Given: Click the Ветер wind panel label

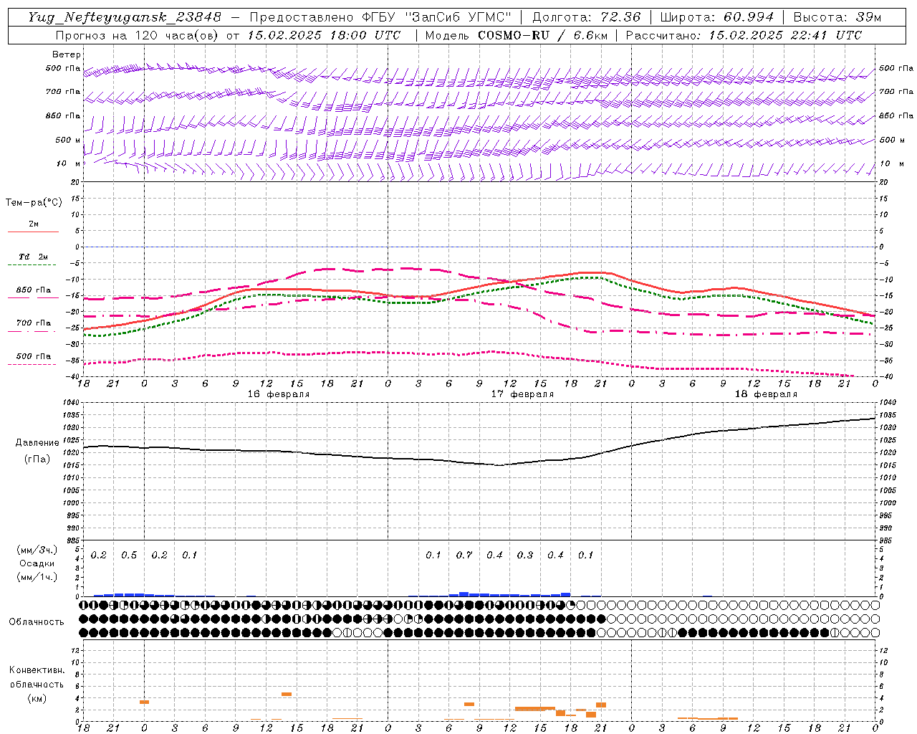Looking at the screenshot, I should click(67, 54).
